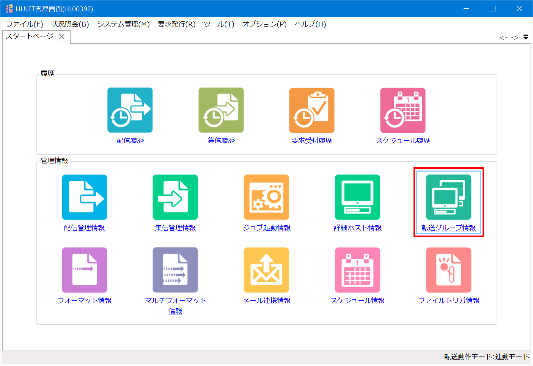Open スケジュール履歴 calendar icon
The height and width of the screenshot is (366, 533).
click(403, 110)
